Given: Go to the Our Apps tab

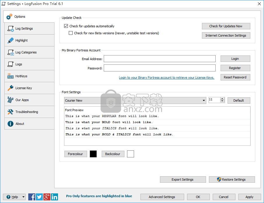Looking at the screenshot, I should (29, 100).
